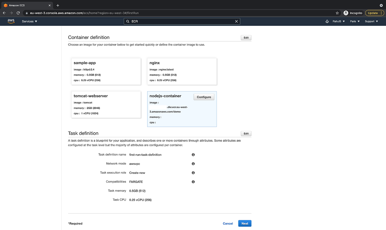The width and height of the screenshot is (386, 230).
Task: Click the search magnifier icon in AWS search
Action: tap(128, 21)
